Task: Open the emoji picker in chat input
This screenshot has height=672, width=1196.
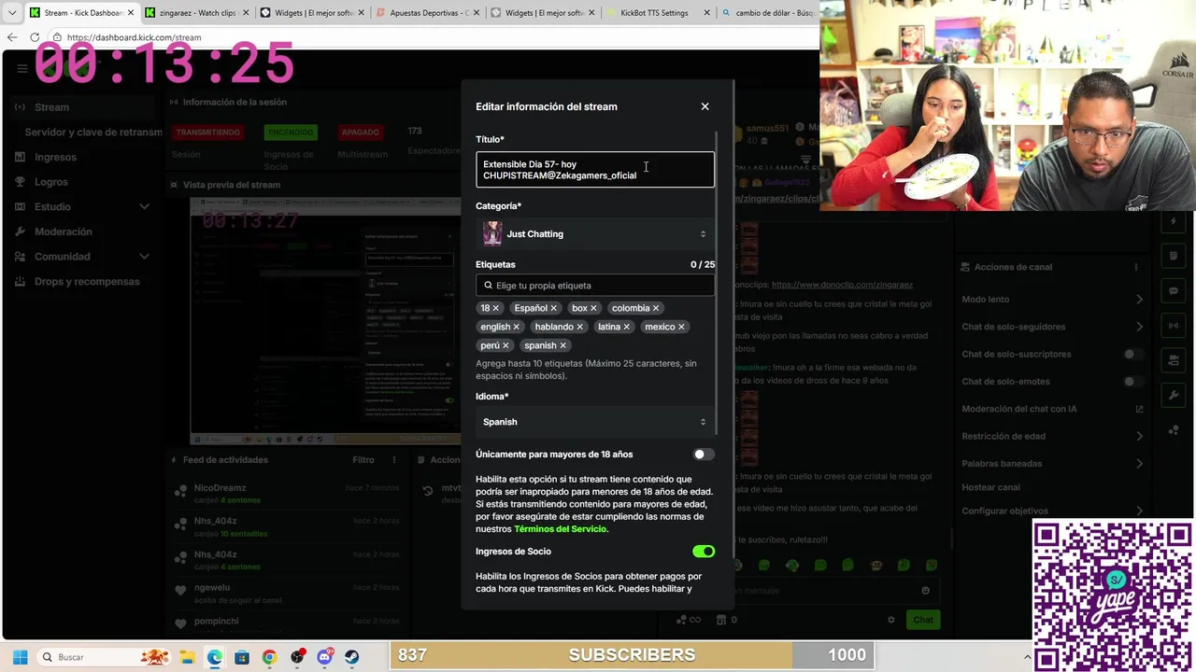Action: tap(925, 590)
